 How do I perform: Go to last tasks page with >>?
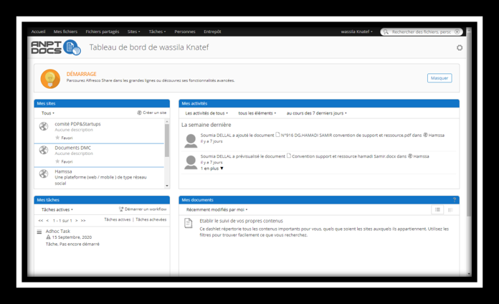click(83, 220)
